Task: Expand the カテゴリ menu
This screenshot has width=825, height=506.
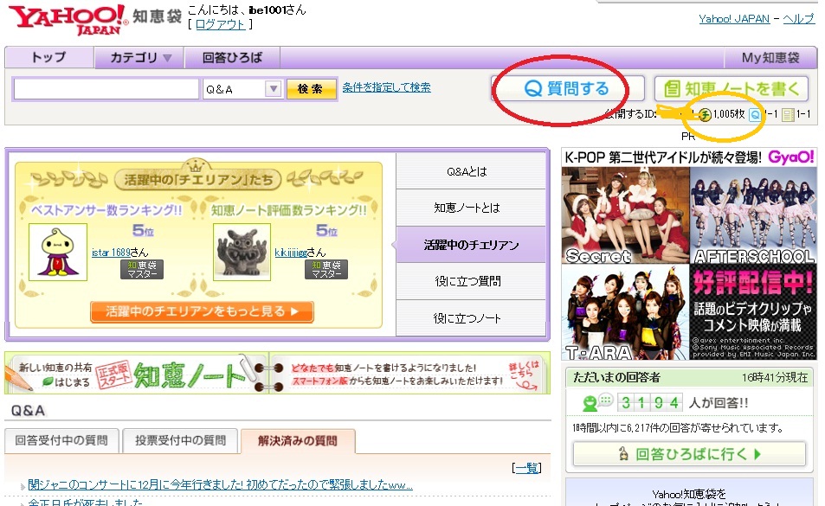Action: pyautogui.click(x=139, y=57)
